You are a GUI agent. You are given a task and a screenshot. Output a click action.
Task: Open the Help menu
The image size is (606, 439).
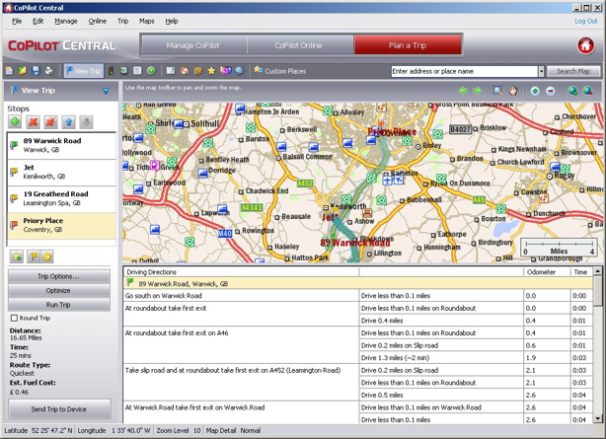pos(172,21)
